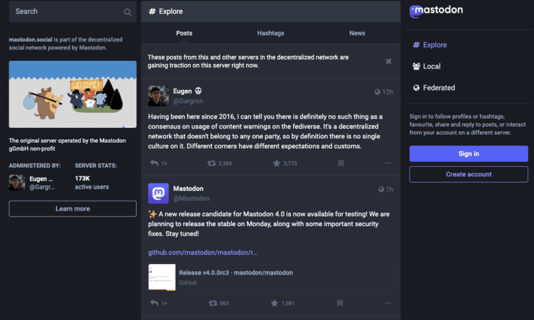Click the Learn more button
Image resolution: width=534 pixels, height=320 pixels.
click(73, 209)
